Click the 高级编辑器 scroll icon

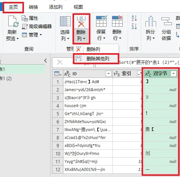(x=24, y=27)
